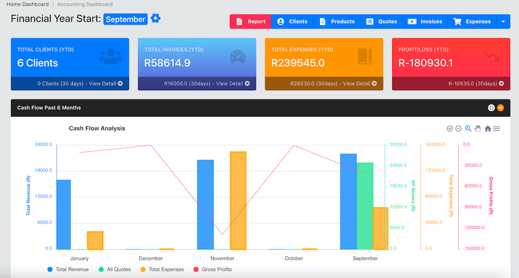The width and height of the screenshot is (519, 278).
Task: Toggle All Quotes series in legend
Action: (114, 269)
